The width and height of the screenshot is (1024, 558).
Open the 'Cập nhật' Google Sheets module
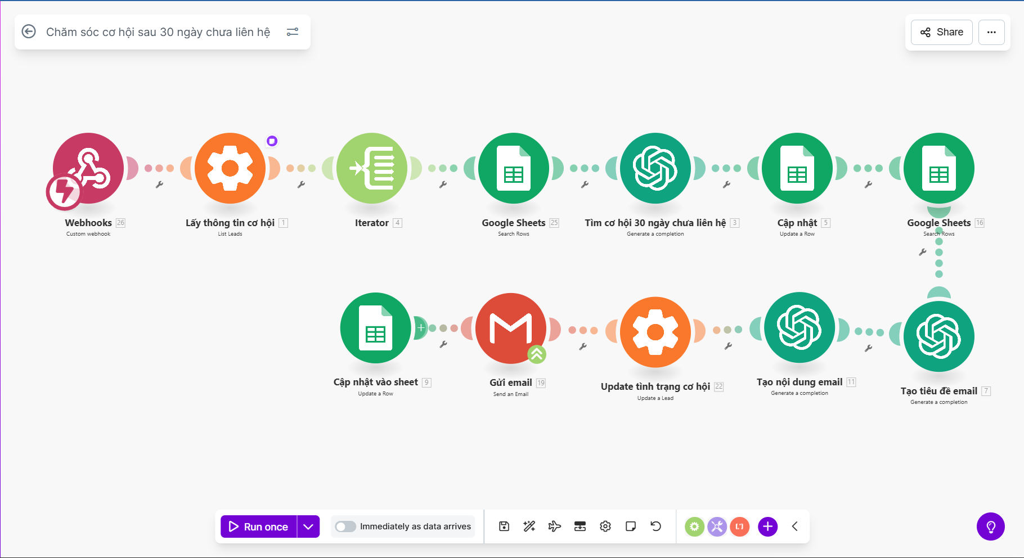[x=797, y=168]
